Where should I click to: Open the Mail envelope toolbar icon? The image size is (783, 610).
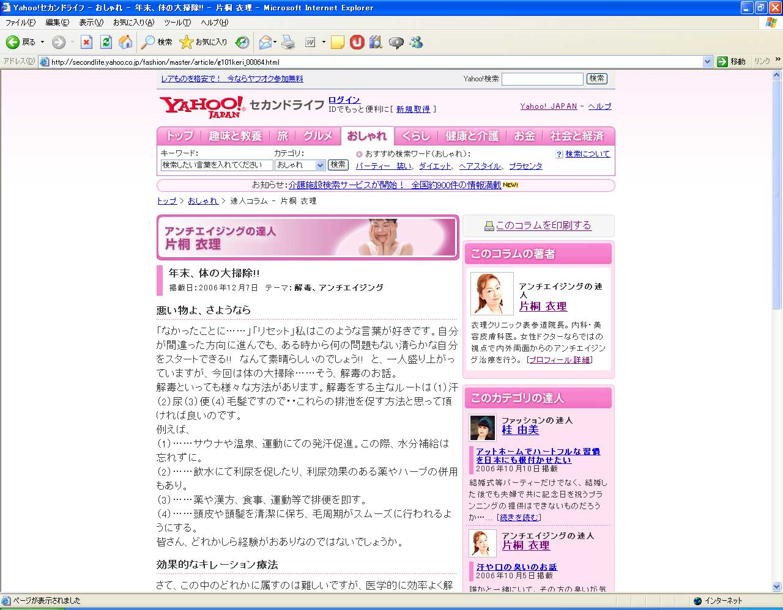[265, 42]
